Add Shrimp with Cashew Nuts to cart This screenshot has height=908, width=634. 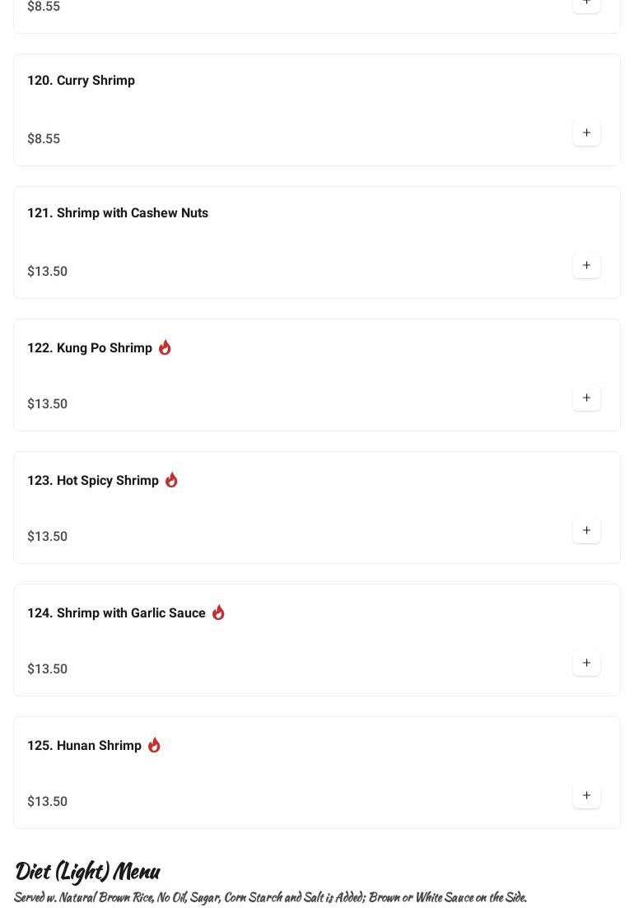coord(586,266)
